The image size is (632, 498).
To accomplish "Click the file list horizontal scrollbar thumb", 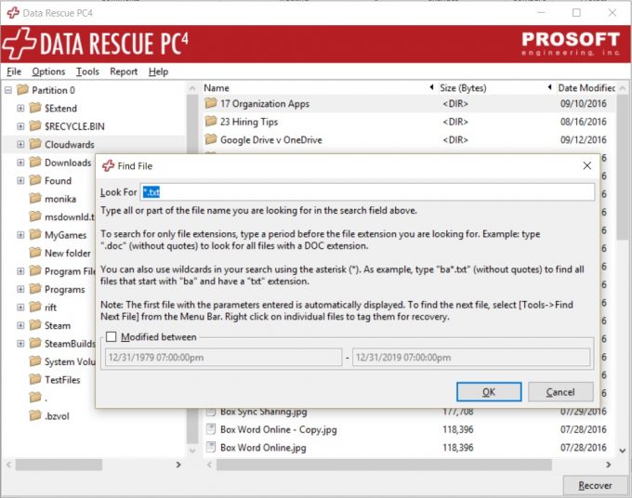I will point(384,465).
